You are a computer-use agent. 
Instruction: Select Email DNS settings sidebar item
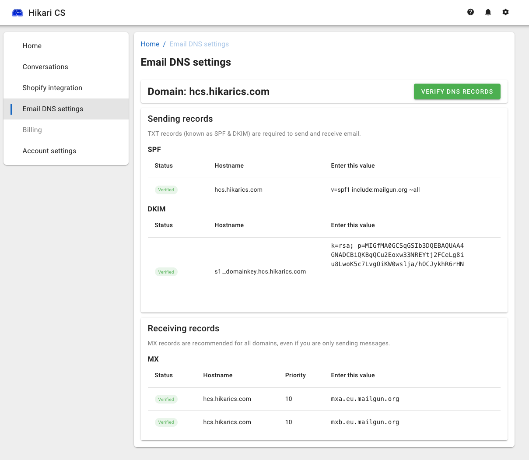[x=53, y=109]
